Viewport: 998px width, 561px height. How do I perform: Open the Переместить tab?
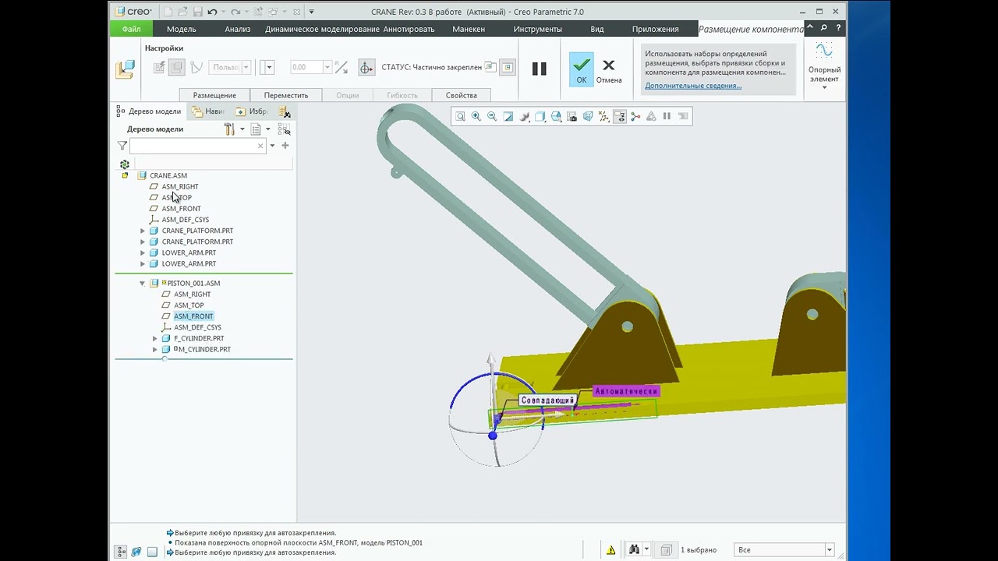click(x=286, y=95)
